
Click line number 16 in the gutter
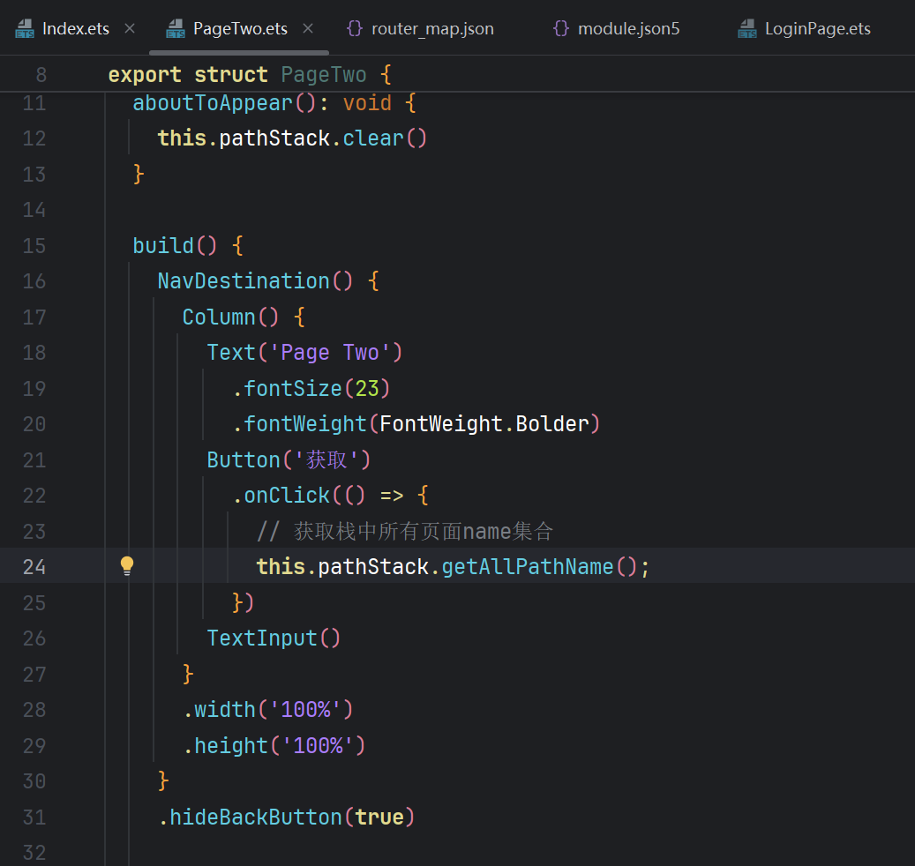click(34, 281)
